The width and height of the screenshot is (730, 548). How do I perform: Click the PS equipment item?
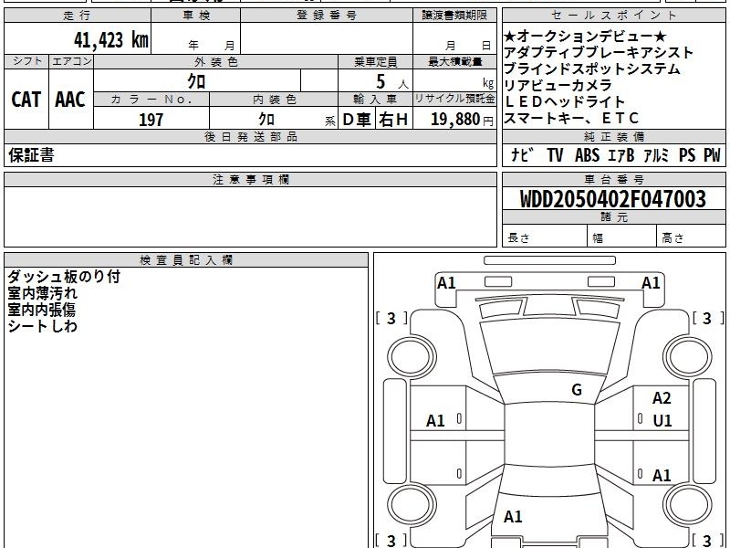(x=687, y=154)
